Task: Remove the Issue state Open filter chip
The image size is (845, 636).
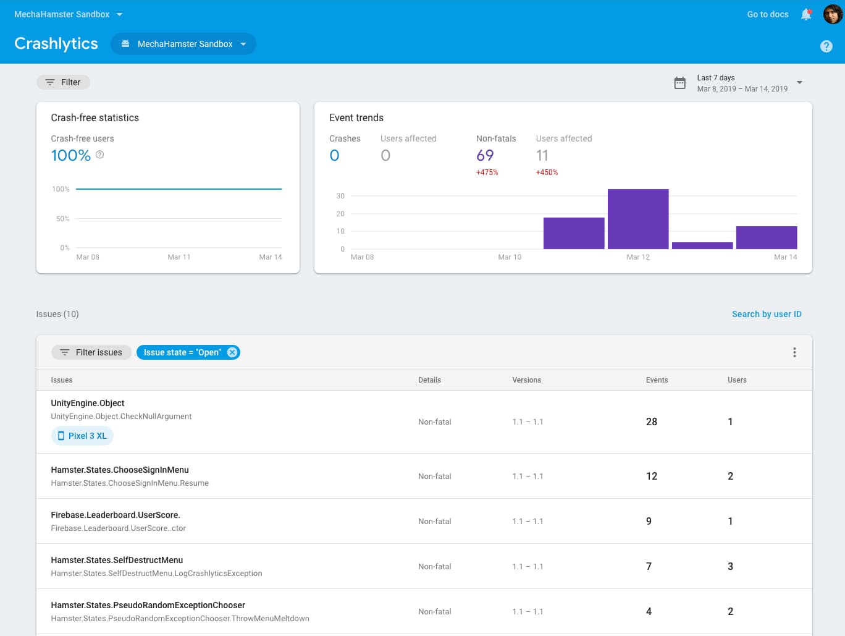Action: 232,352
